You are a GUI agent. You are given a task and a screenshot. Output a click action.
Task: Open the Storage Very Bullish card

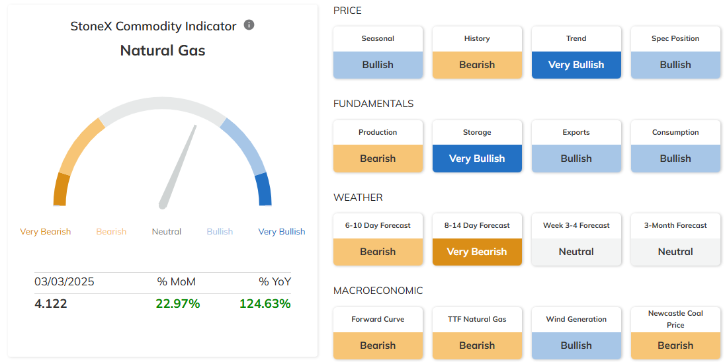pos(477,146)
